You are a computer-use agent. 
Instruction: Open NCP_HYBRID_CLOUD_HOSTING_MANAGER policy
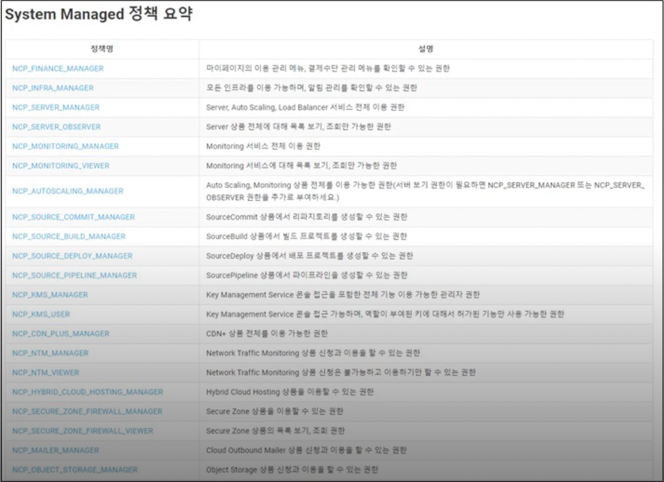(x=87, y=392)
